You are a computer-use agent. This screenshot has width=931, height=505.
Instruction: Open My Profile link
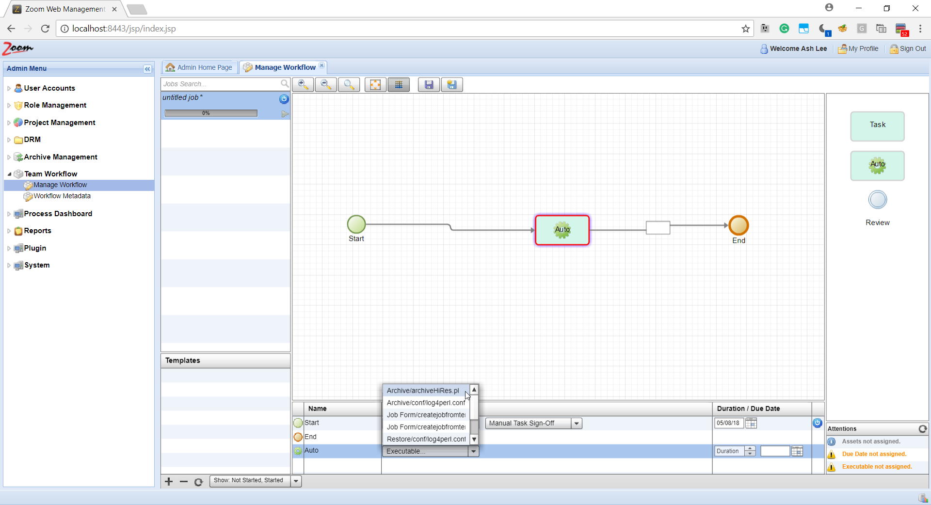pyautogui.click(x=858, y=48)
